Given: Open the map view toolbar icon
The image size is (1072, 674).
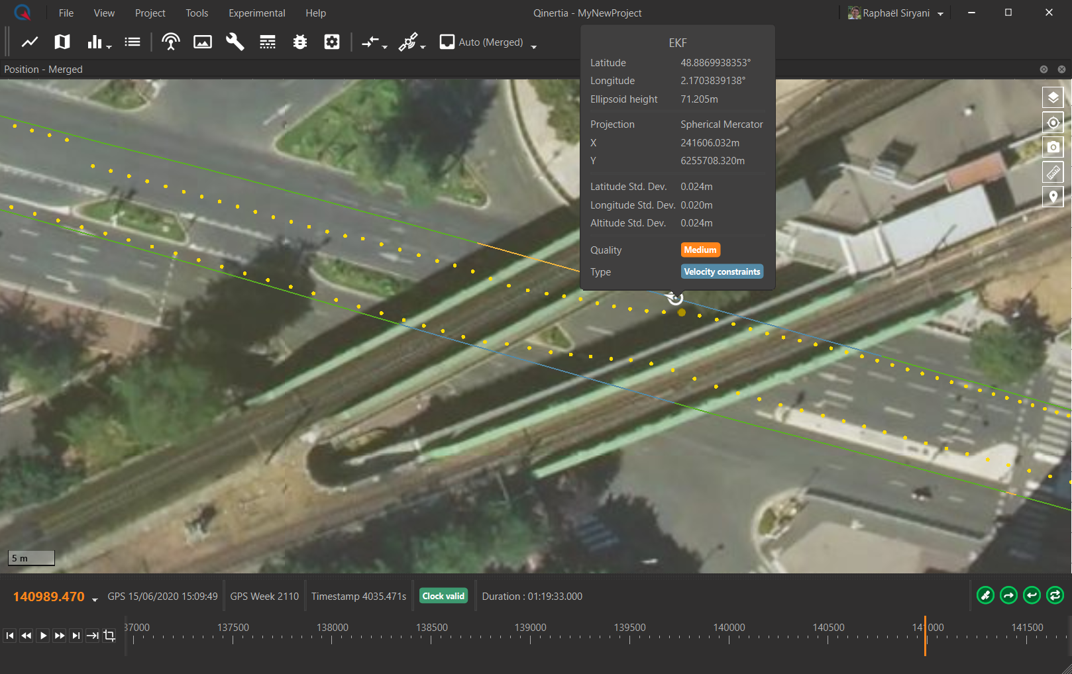Looking at the screenshot, I should point(62,42).
